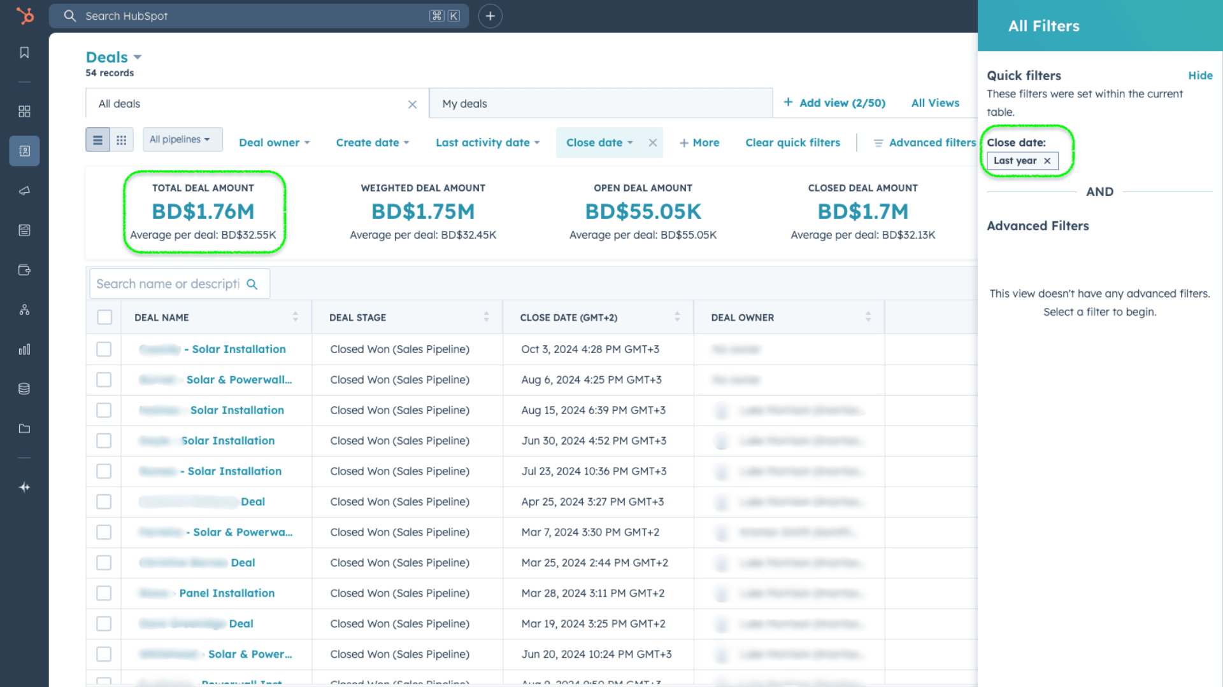Image resolution: width=1223 pixels, height=687 pixels.
Task: Open the Workspaces grid icon in sidebar
Action: click(24, 111)
